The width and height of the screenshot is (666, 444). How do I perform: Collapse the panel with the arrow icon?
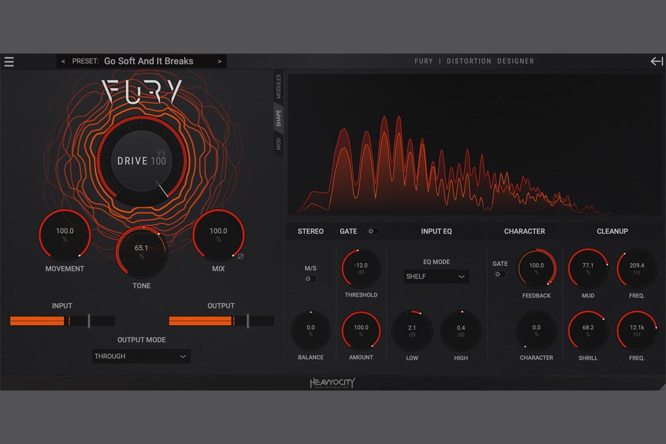coord(657,62)
